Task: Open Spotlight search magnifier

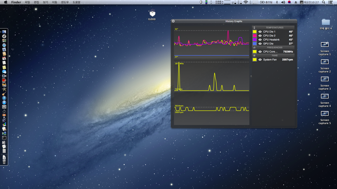Action: (x=324, y=2)
